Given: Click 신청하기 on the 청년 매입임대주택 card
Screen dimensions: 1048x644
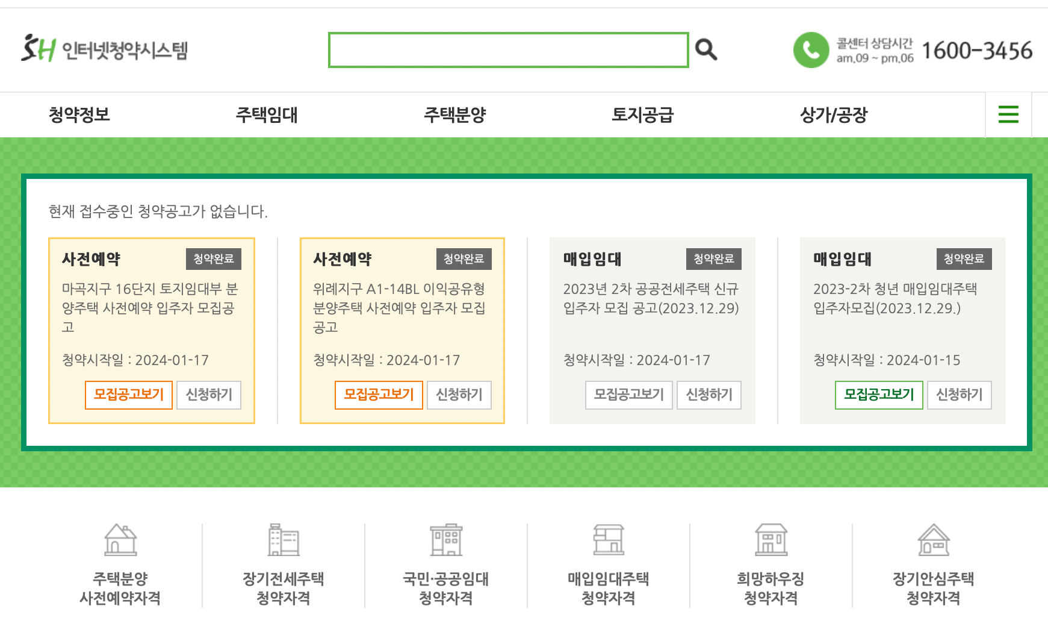Looking at the screenshot, I should [x=960, y=396].
